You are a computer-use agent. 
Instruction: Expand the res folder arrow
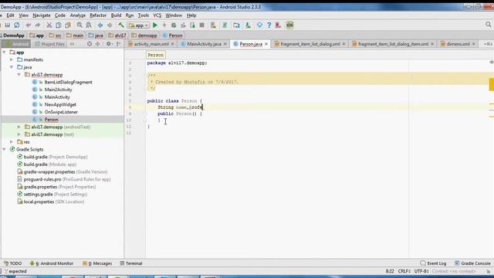tap(12, 142)
